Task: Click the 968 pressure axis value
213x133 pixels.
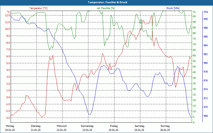Action: (x=206, y=116)
